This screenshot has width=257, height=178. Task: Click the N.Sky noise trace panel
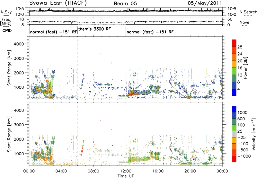pos(126,12)
